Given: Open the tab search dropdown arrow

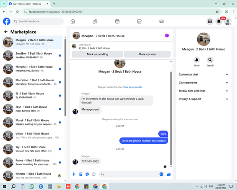Looking at the screenshot, I should [4, 4].
